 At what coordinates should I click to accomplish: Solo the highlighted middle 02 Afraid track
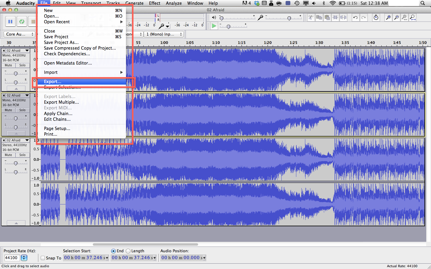tap(22, 110)
